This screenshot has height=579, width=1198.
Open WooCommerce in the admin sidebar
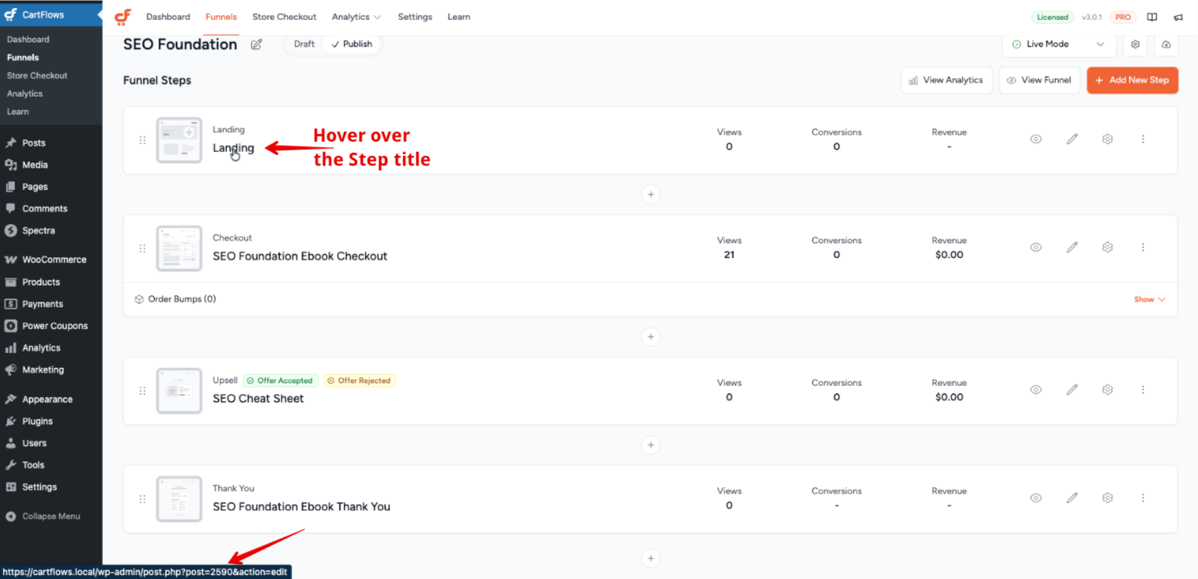coord(51,259)
